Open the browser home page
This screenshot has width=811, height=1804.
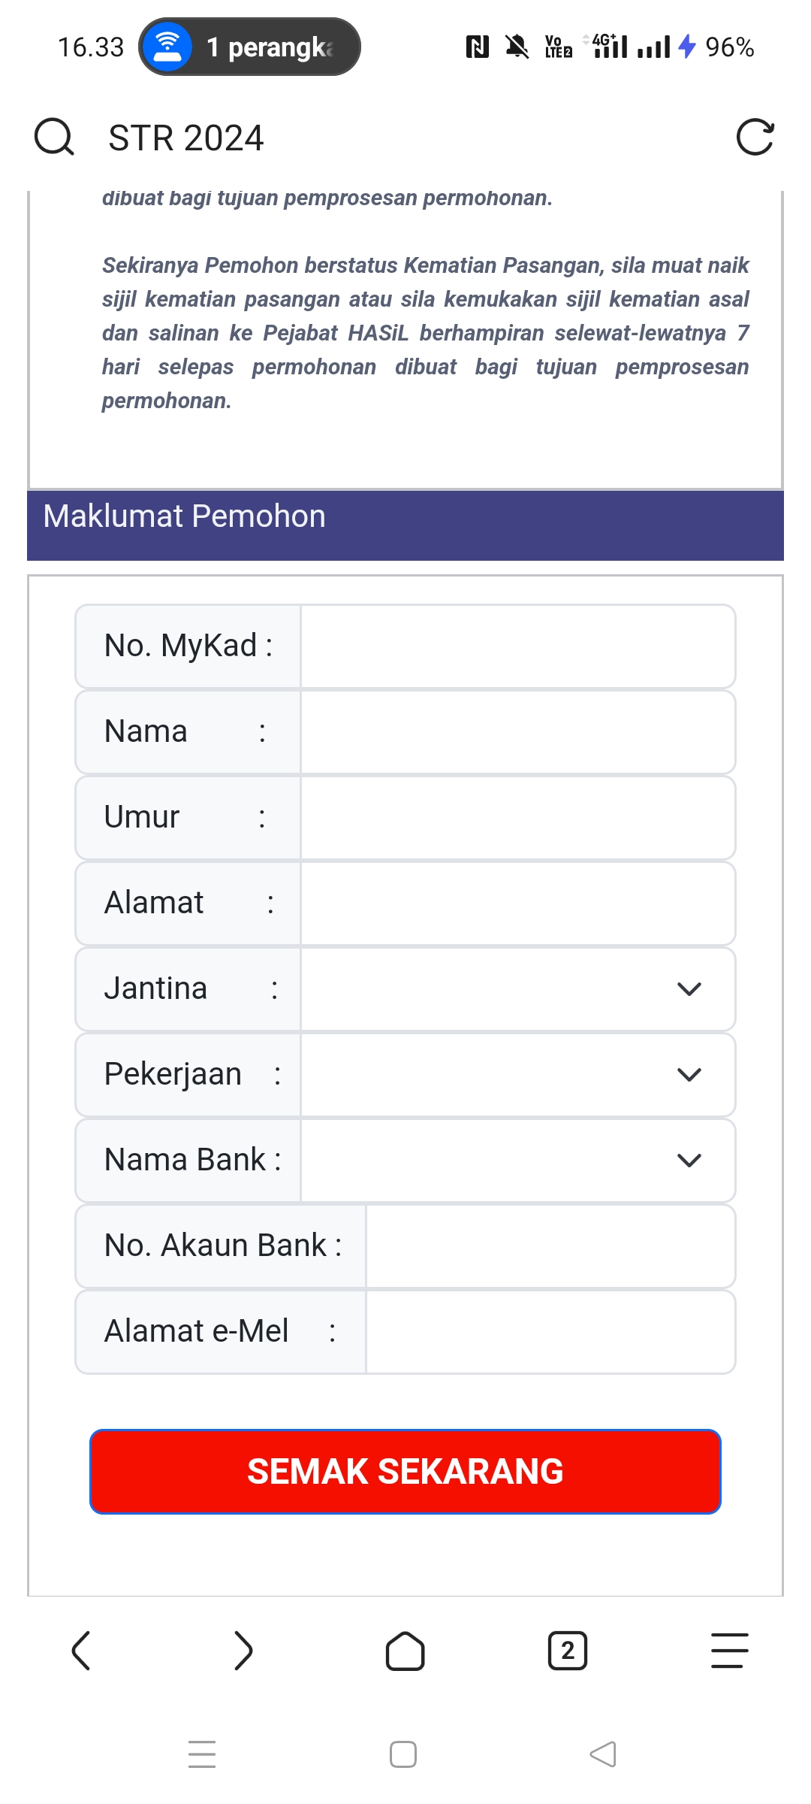[x=405, y=1651]
